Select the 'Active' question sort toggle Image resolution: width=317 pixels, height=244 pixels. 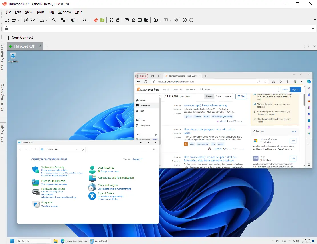(x=218, y=96)
